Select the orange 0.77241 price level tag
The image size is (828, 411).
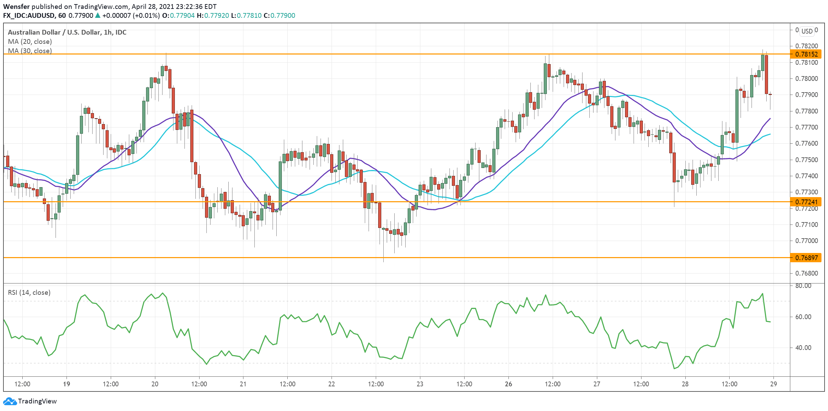click(806, 202)
